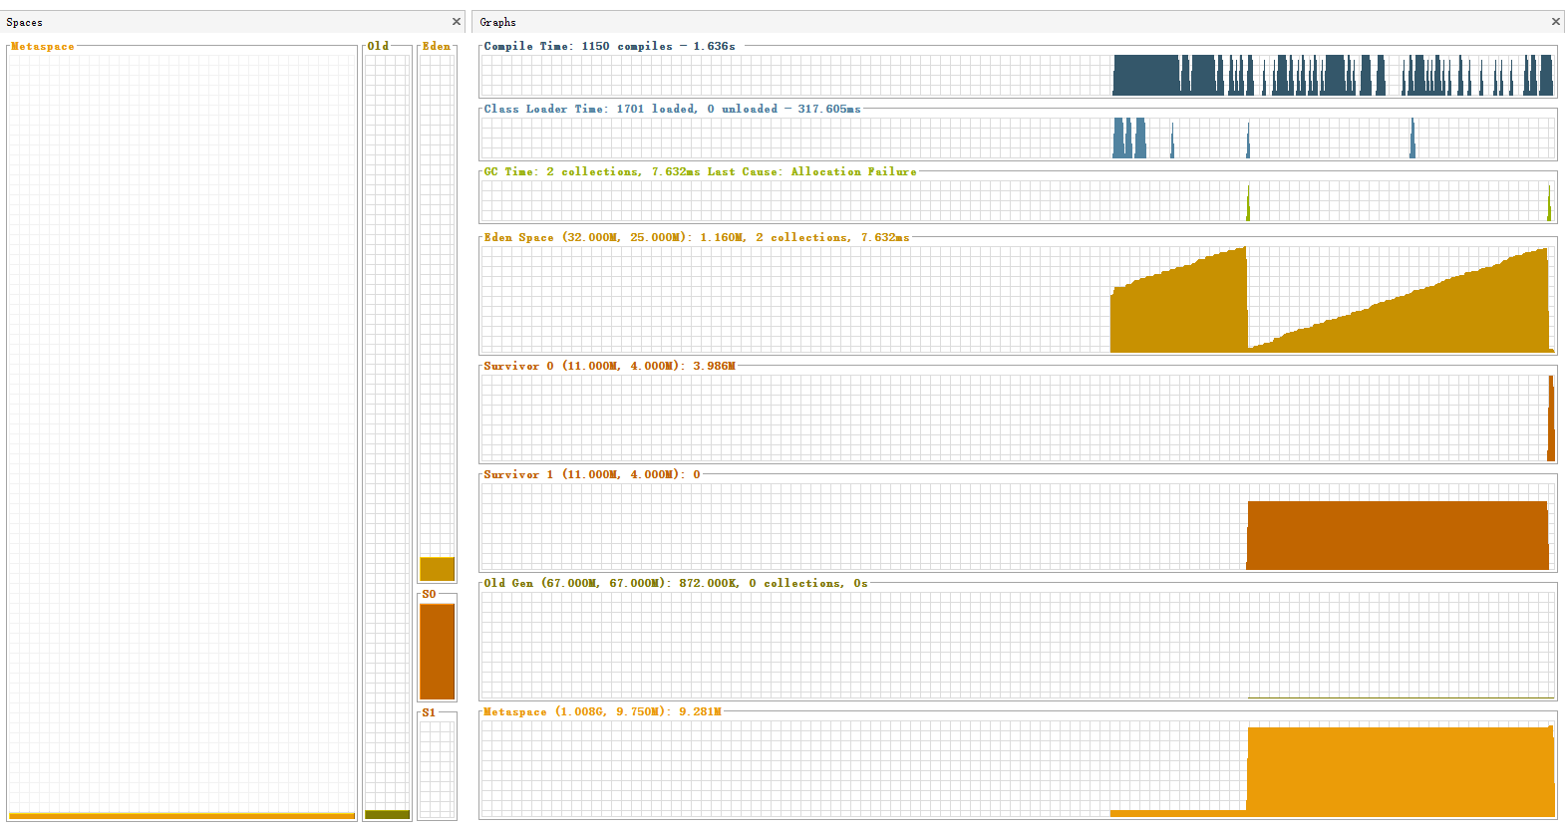Click the Eden Space usage graph
This screenshot has width=1567, height=831.
pyautogui.click(x=1017, y=299)
